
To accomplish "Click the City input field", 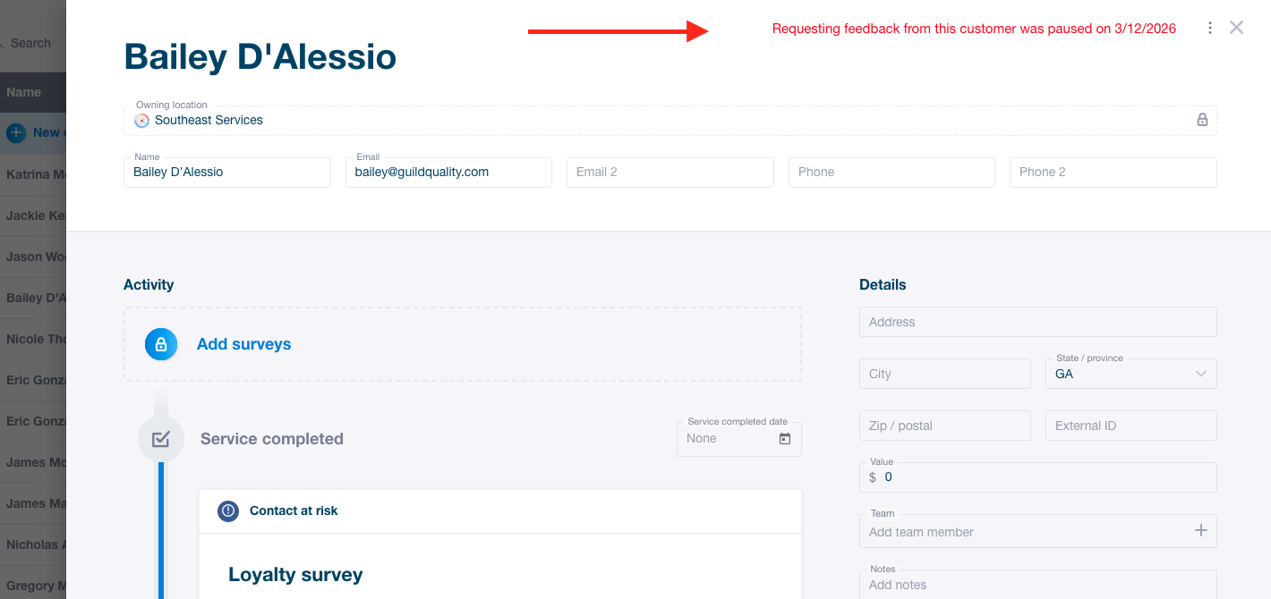I will pos(944,374).
